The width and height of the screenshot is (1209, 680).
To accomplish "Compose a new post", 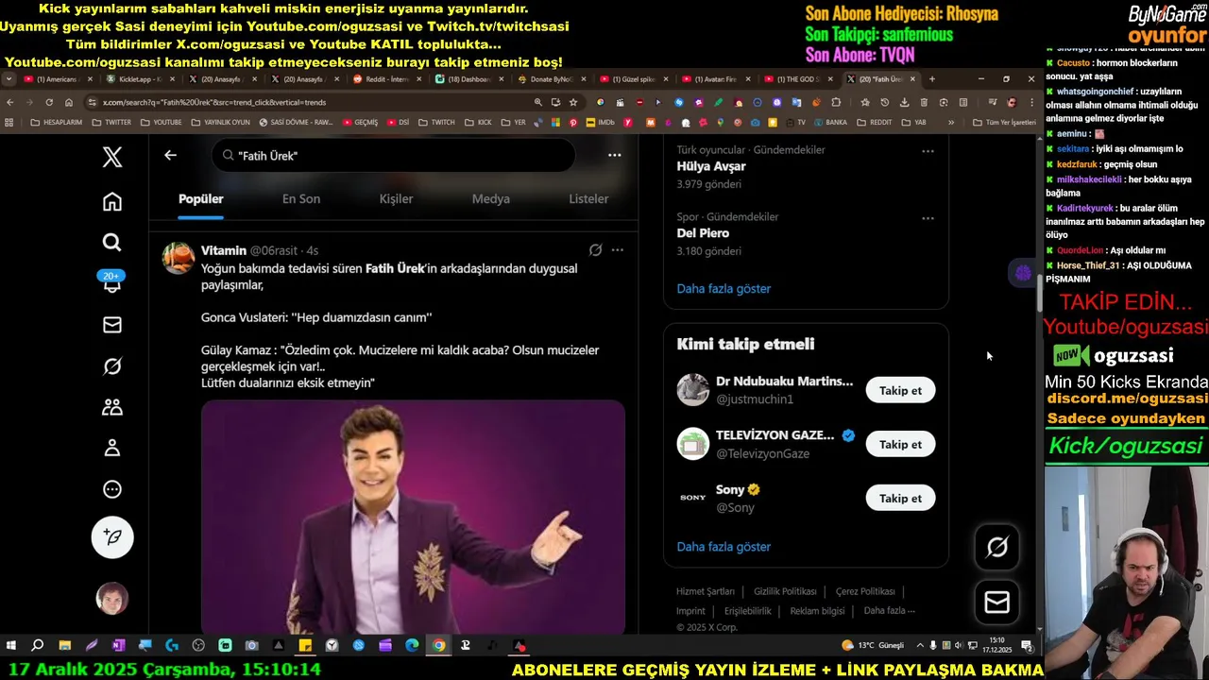I will 112,536.
